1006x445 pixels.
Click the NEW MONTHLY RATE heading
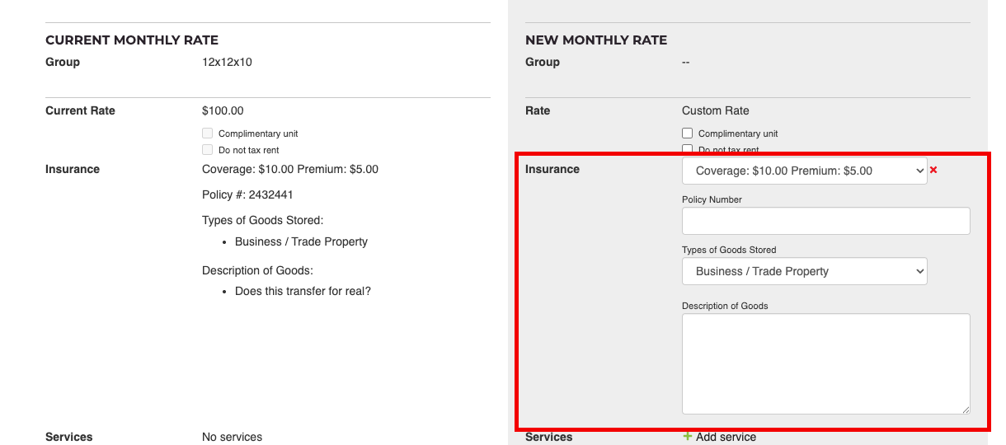(595, 40)
